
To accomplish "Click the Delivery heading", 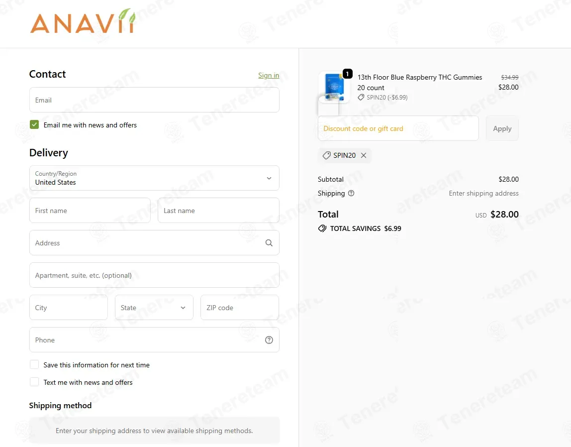I will coord(48,153).
